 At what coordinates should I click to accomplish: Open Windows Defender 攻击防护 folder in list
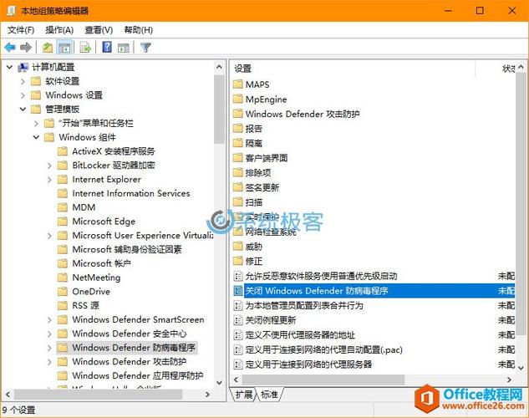click(x=303, y=114)
